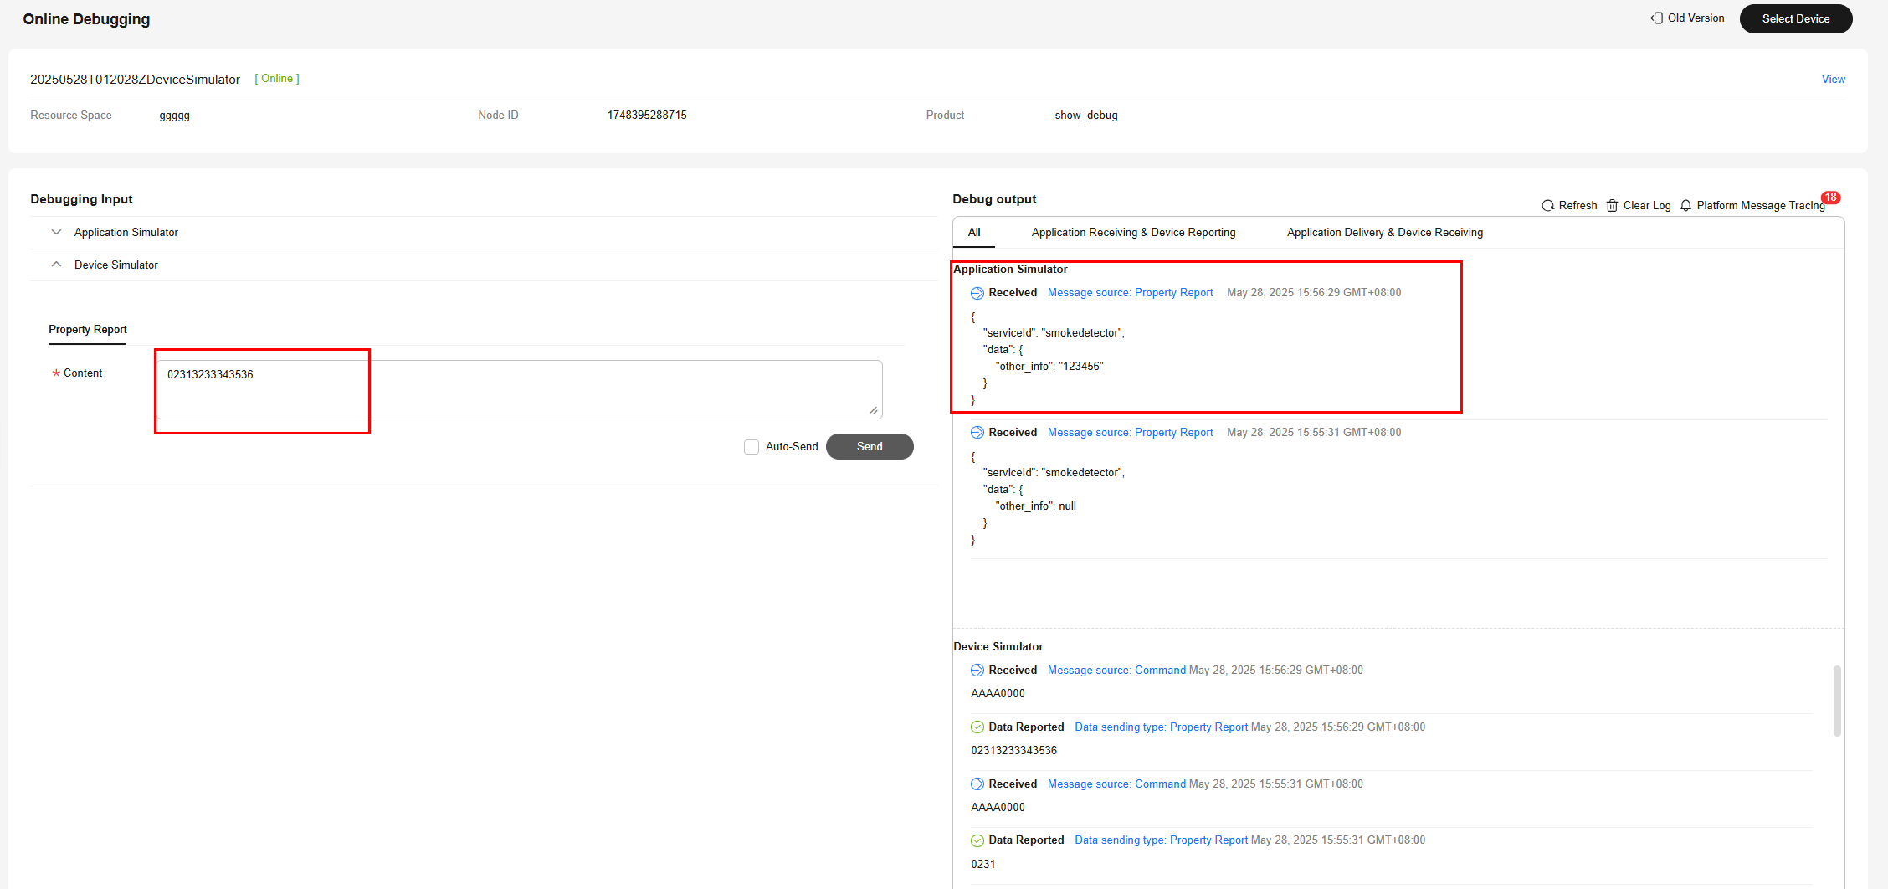Screen dimensions: 1888x889
Task: Click the Received icon at 15:55:31 Property Report
Action: point(977,433)
